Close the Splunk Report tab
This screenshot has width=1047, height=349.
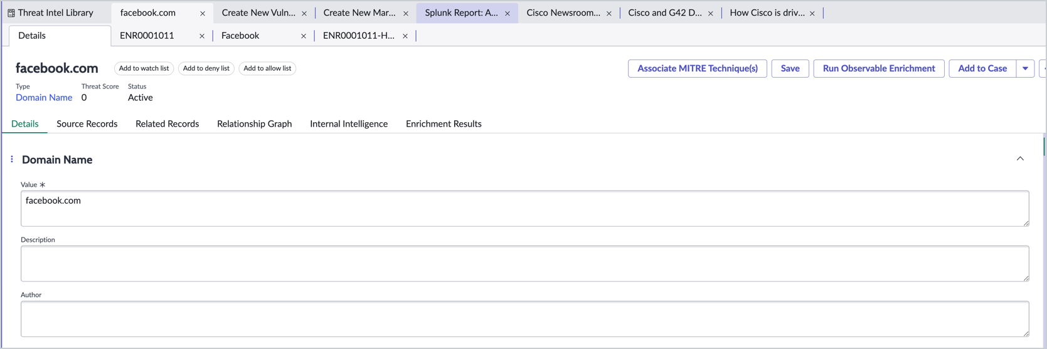(x=508, y=13)
